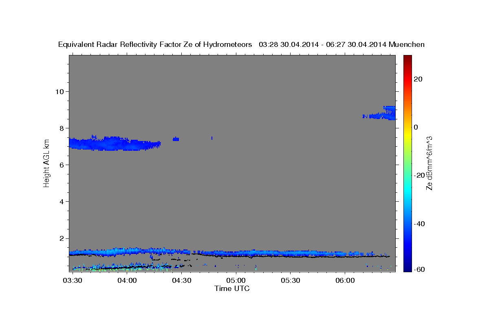This screenshot has height=326, width=489.
Task: Click the colorbar value -60
Action: point(419,269)
